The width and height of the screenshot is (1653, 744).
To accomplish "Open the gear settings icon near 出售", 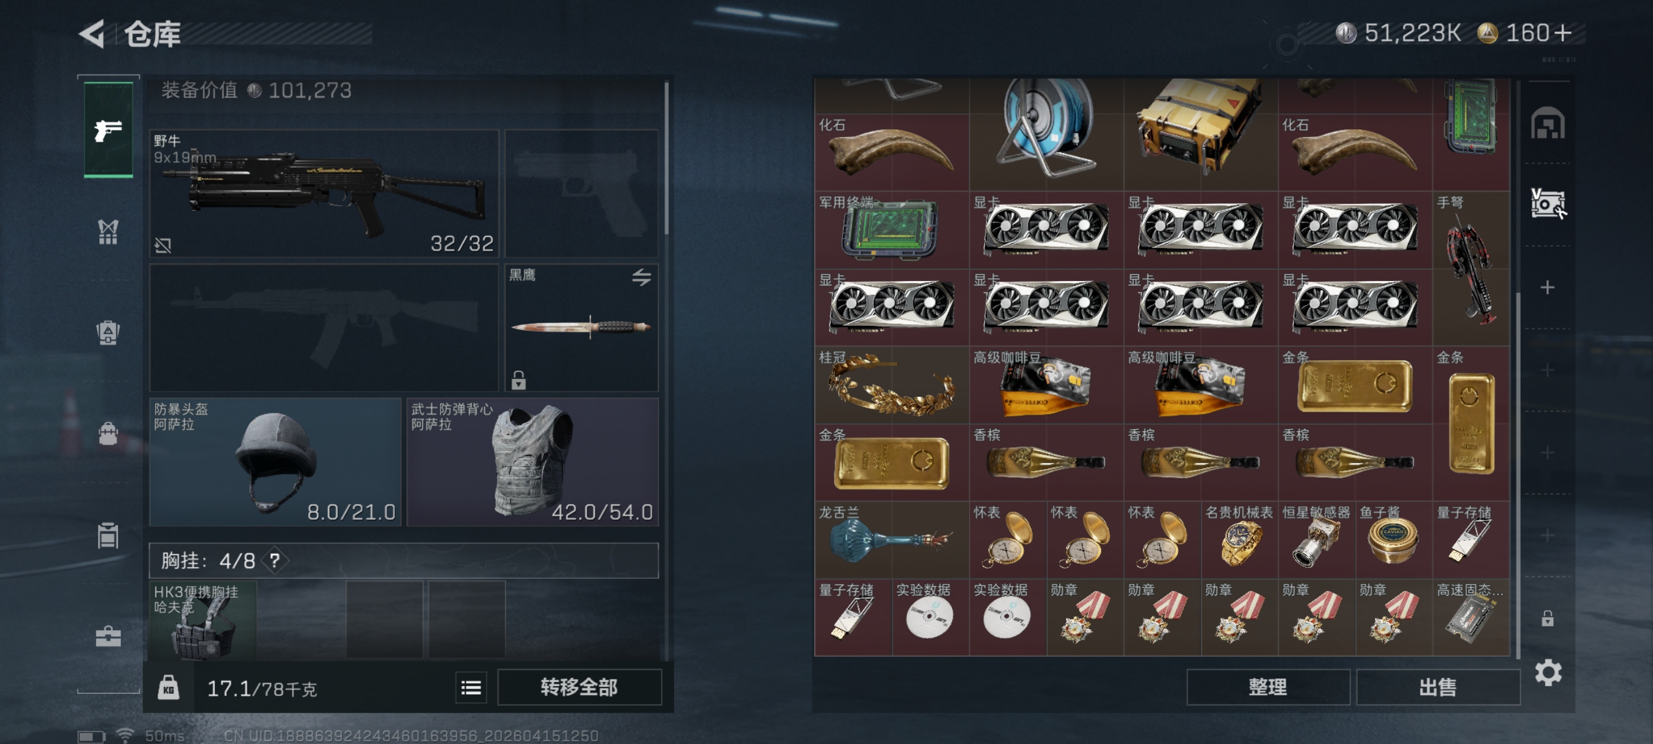I will [1548, 672].
